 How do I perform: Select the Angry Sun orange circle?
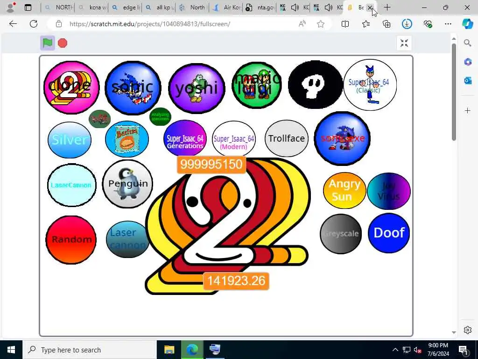coord(344,191)
